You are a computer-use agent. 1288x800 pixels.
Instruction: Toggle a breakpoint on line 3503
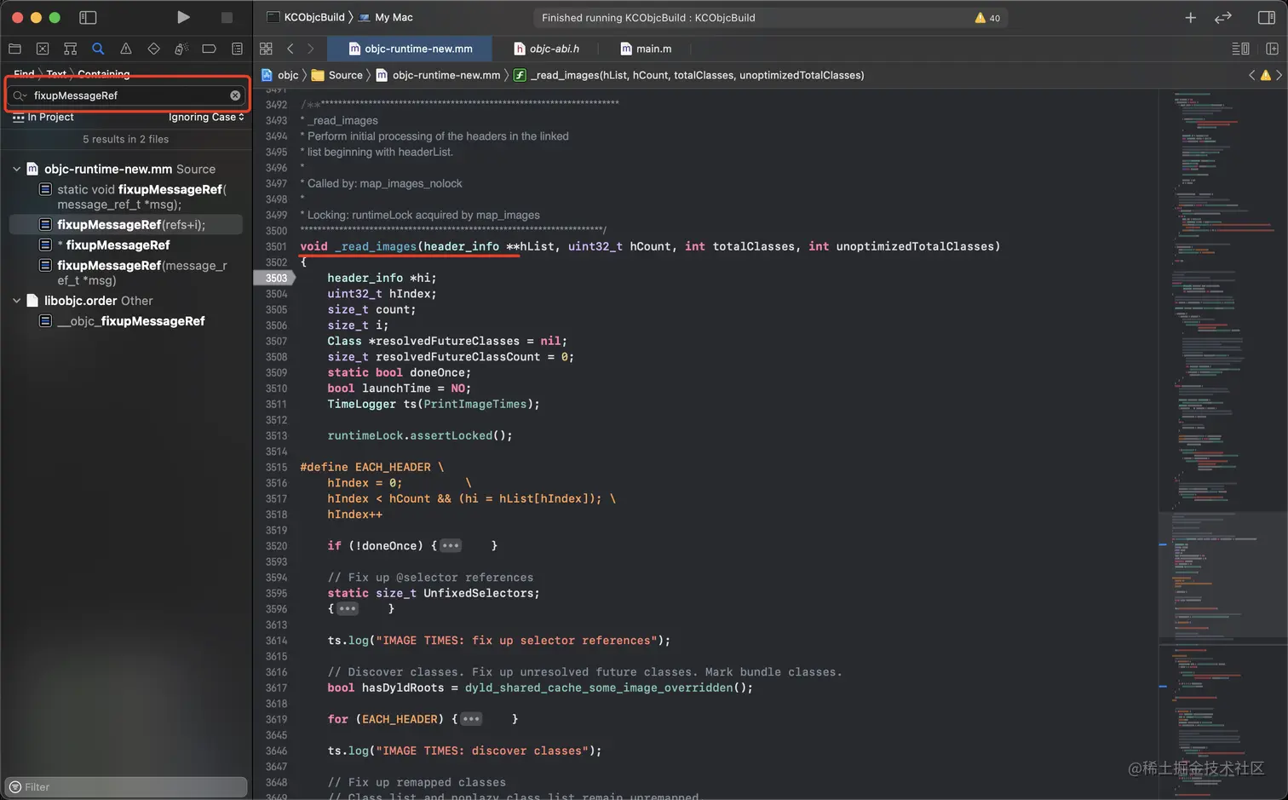[x=275, y=278]
